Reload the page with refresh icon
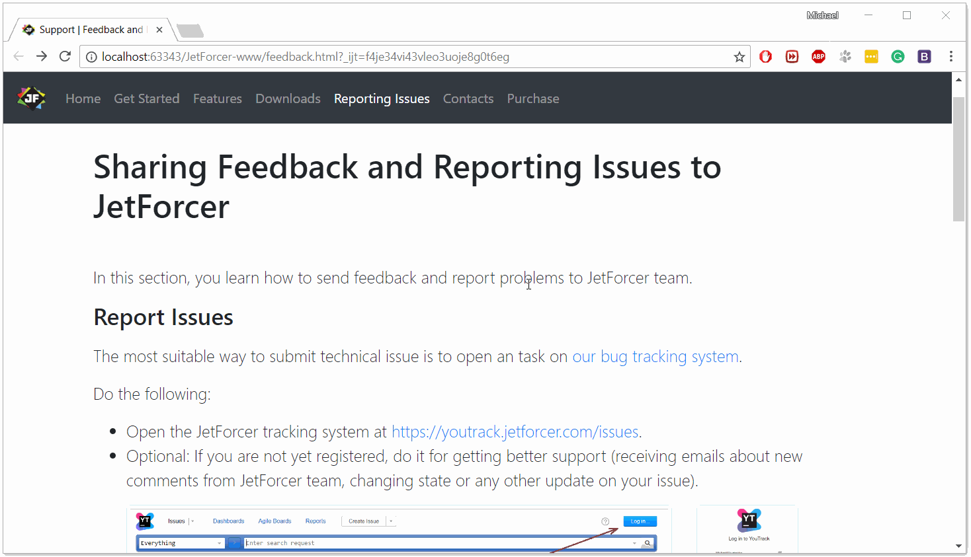Image resolution: width=971 pixels, height=557 pixels. tap(65, 56)
